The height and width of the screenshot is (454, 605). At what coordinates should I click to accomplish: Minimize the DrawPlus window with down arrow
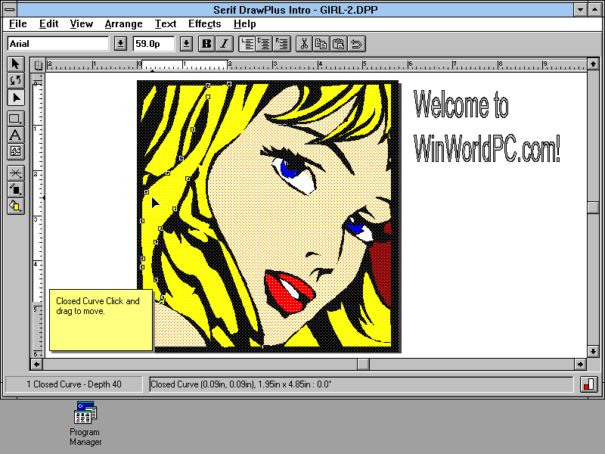580,9
